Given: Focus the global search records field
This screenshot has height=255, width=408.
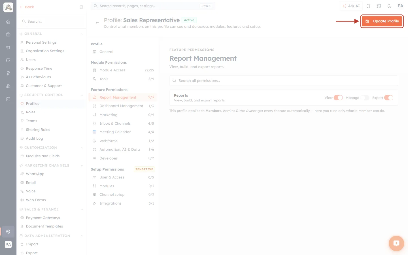Looking at the screenshot, I should click(153, 6).
